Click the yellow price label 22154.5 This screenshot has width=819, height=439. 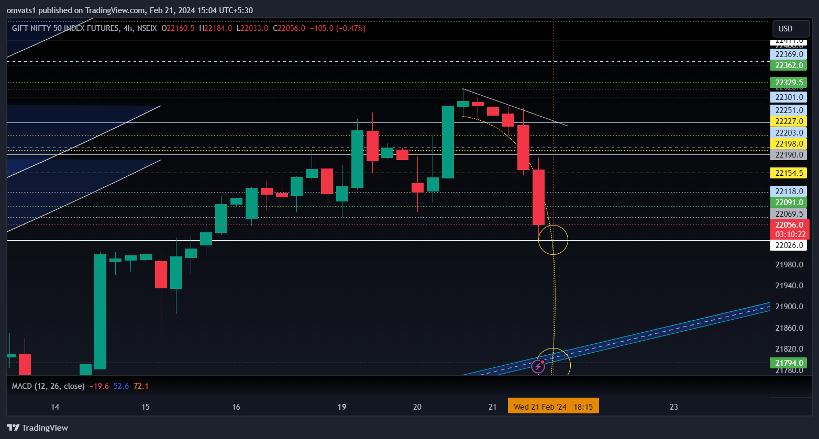tap(789, 173)
